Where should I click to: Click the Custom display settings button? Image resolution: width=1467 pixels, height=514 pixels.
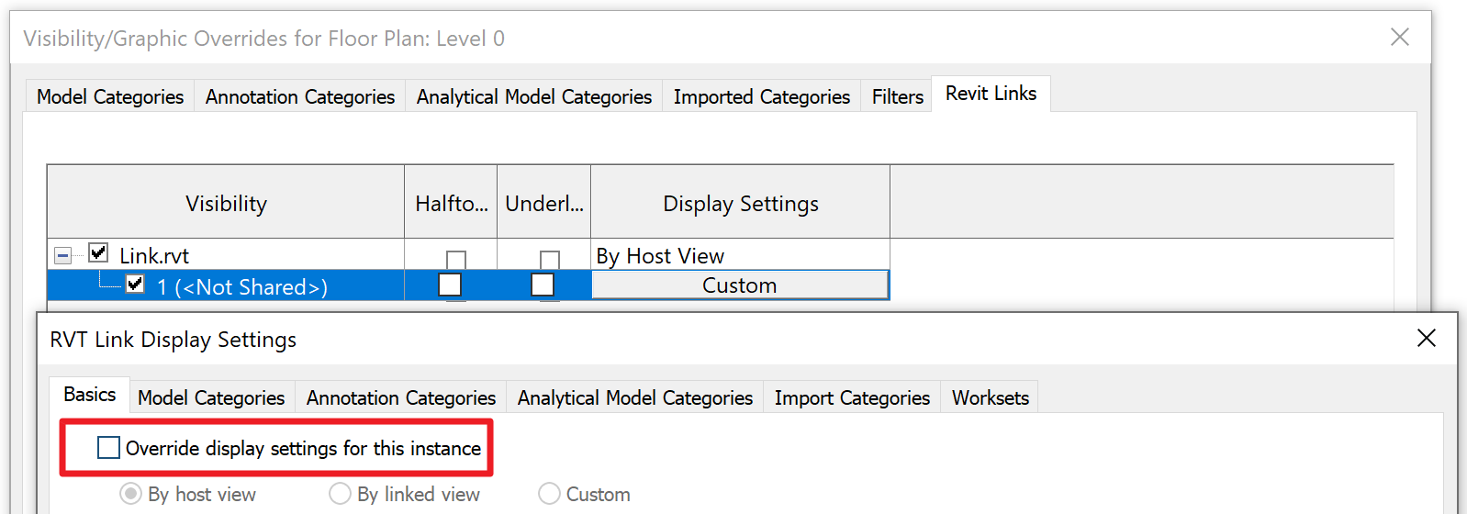click(x=740, y=285)
